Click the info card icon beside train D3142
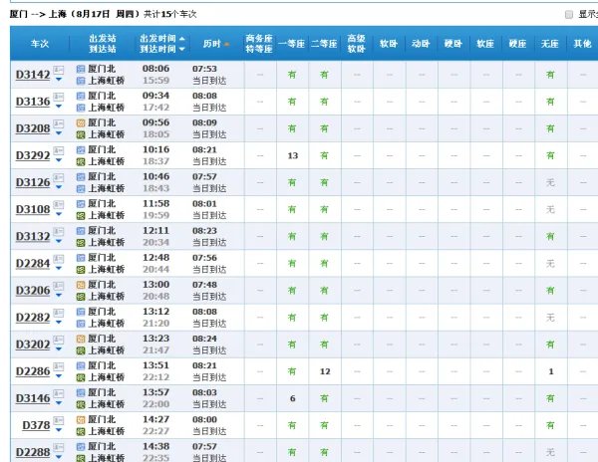Viewport: 598px width, 462px height. (59, 70)
